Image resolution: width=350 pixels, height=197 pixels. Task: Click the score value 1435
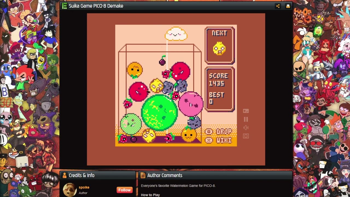[x=217, y=83]
